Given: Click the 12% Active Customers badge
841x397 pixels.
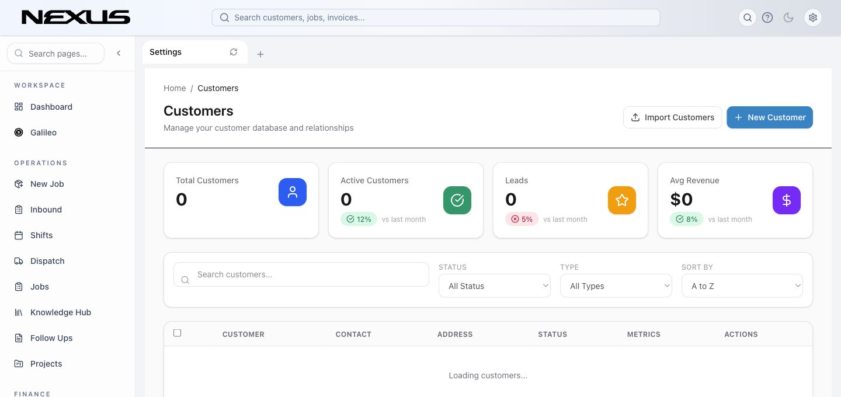Looking at the screenshot, I should click(x=359, y=219).
